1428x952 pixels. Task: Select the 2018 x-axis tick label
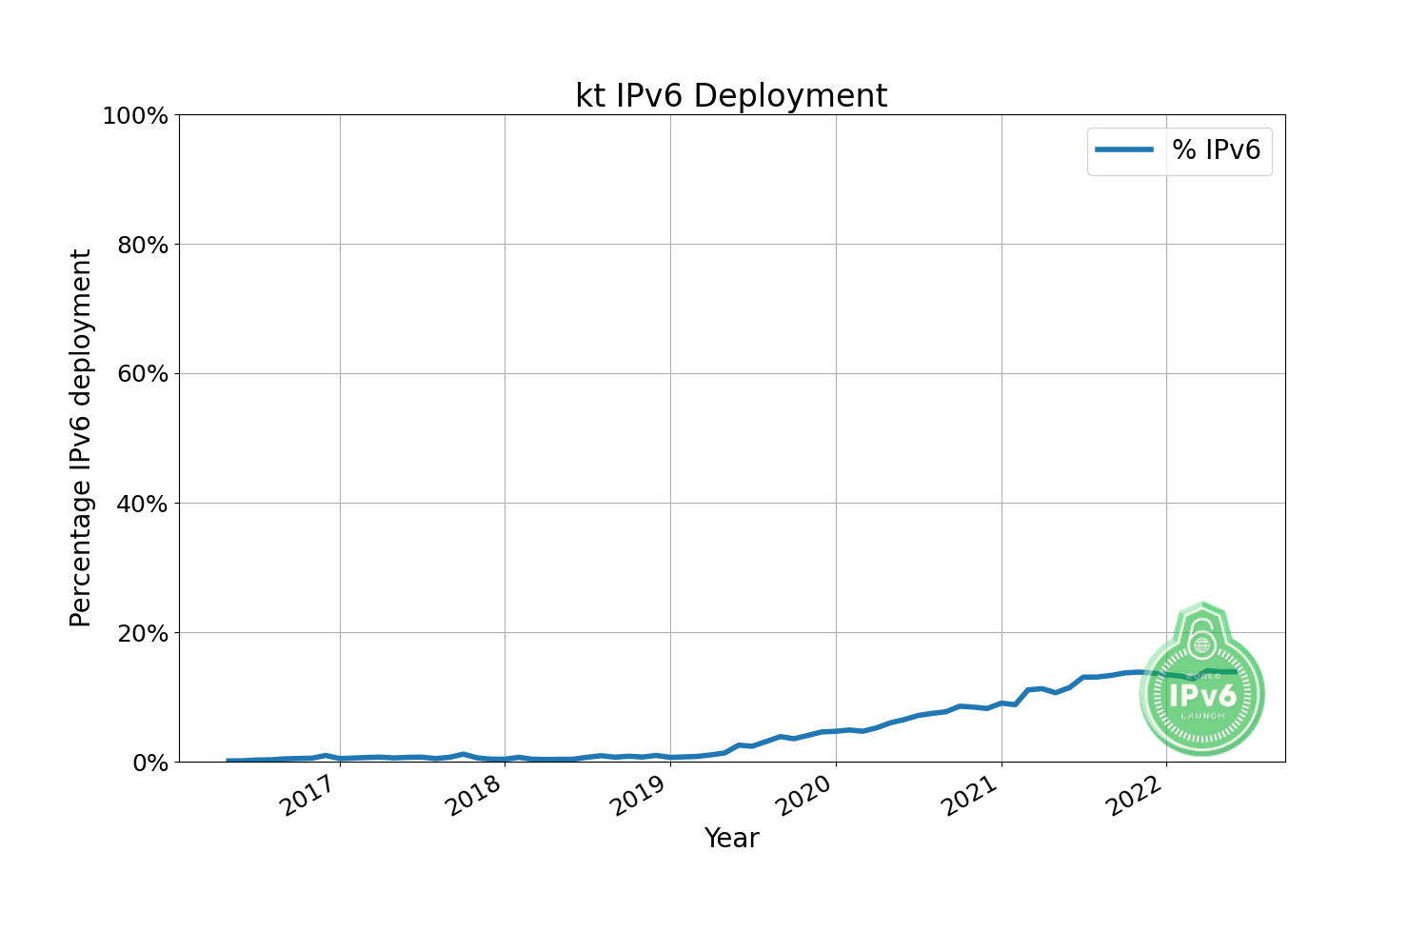(474, 795)
